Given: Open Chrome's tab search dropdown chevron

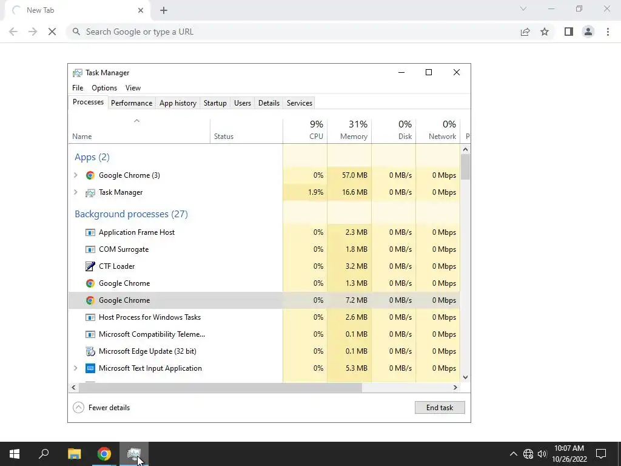Looking at the screenshot, I should [x=523, y=8].
